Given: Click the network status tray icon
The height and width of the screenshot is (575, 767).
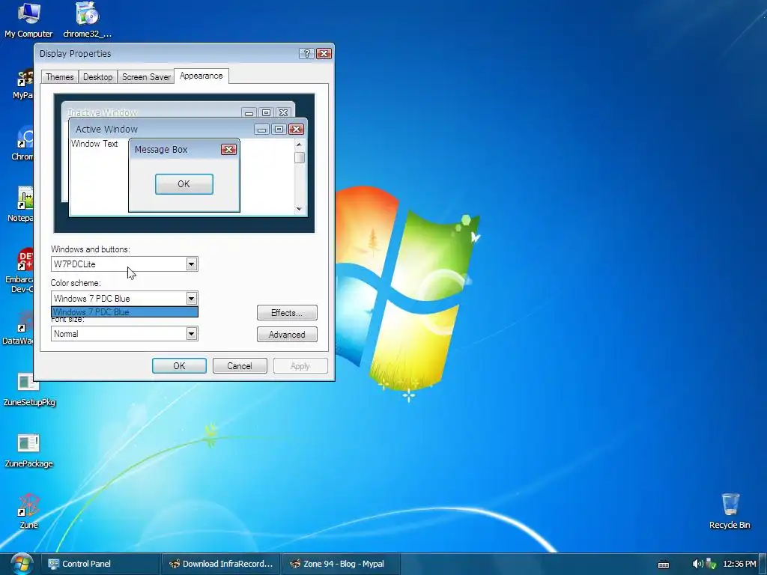Looking at the screenshot, I should [x=712, y=564].
